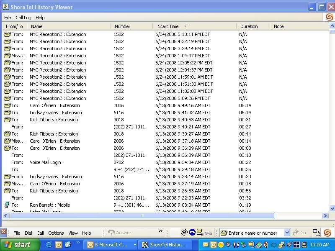
Task: Open the View menu
Action: click(x=73, y=233)
